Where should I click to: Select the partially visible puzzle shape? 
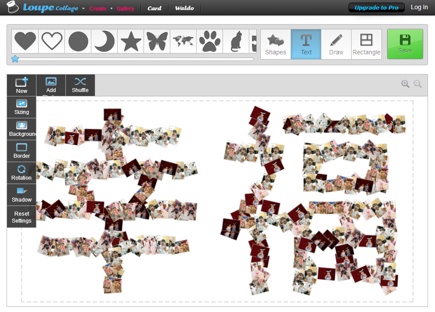253,41
